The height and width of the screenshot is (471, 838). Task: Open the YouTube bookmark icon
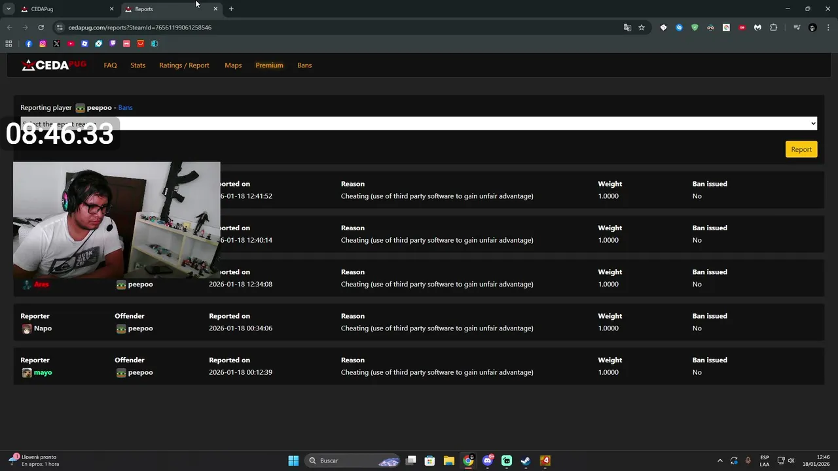click(71, 44)
